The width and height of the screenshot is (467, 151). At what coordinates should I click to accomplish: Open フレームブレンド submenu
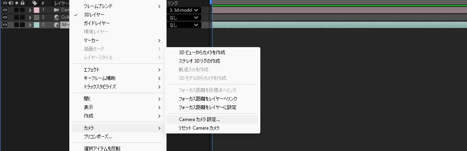118,6
